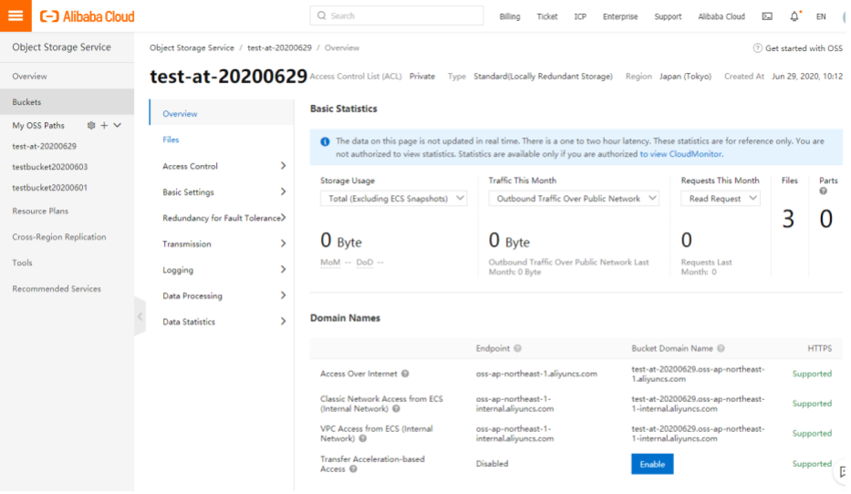Select testbucket20200601 in My OSS Paths
Screen dimensions: 851x494
[x=50, y=188]
